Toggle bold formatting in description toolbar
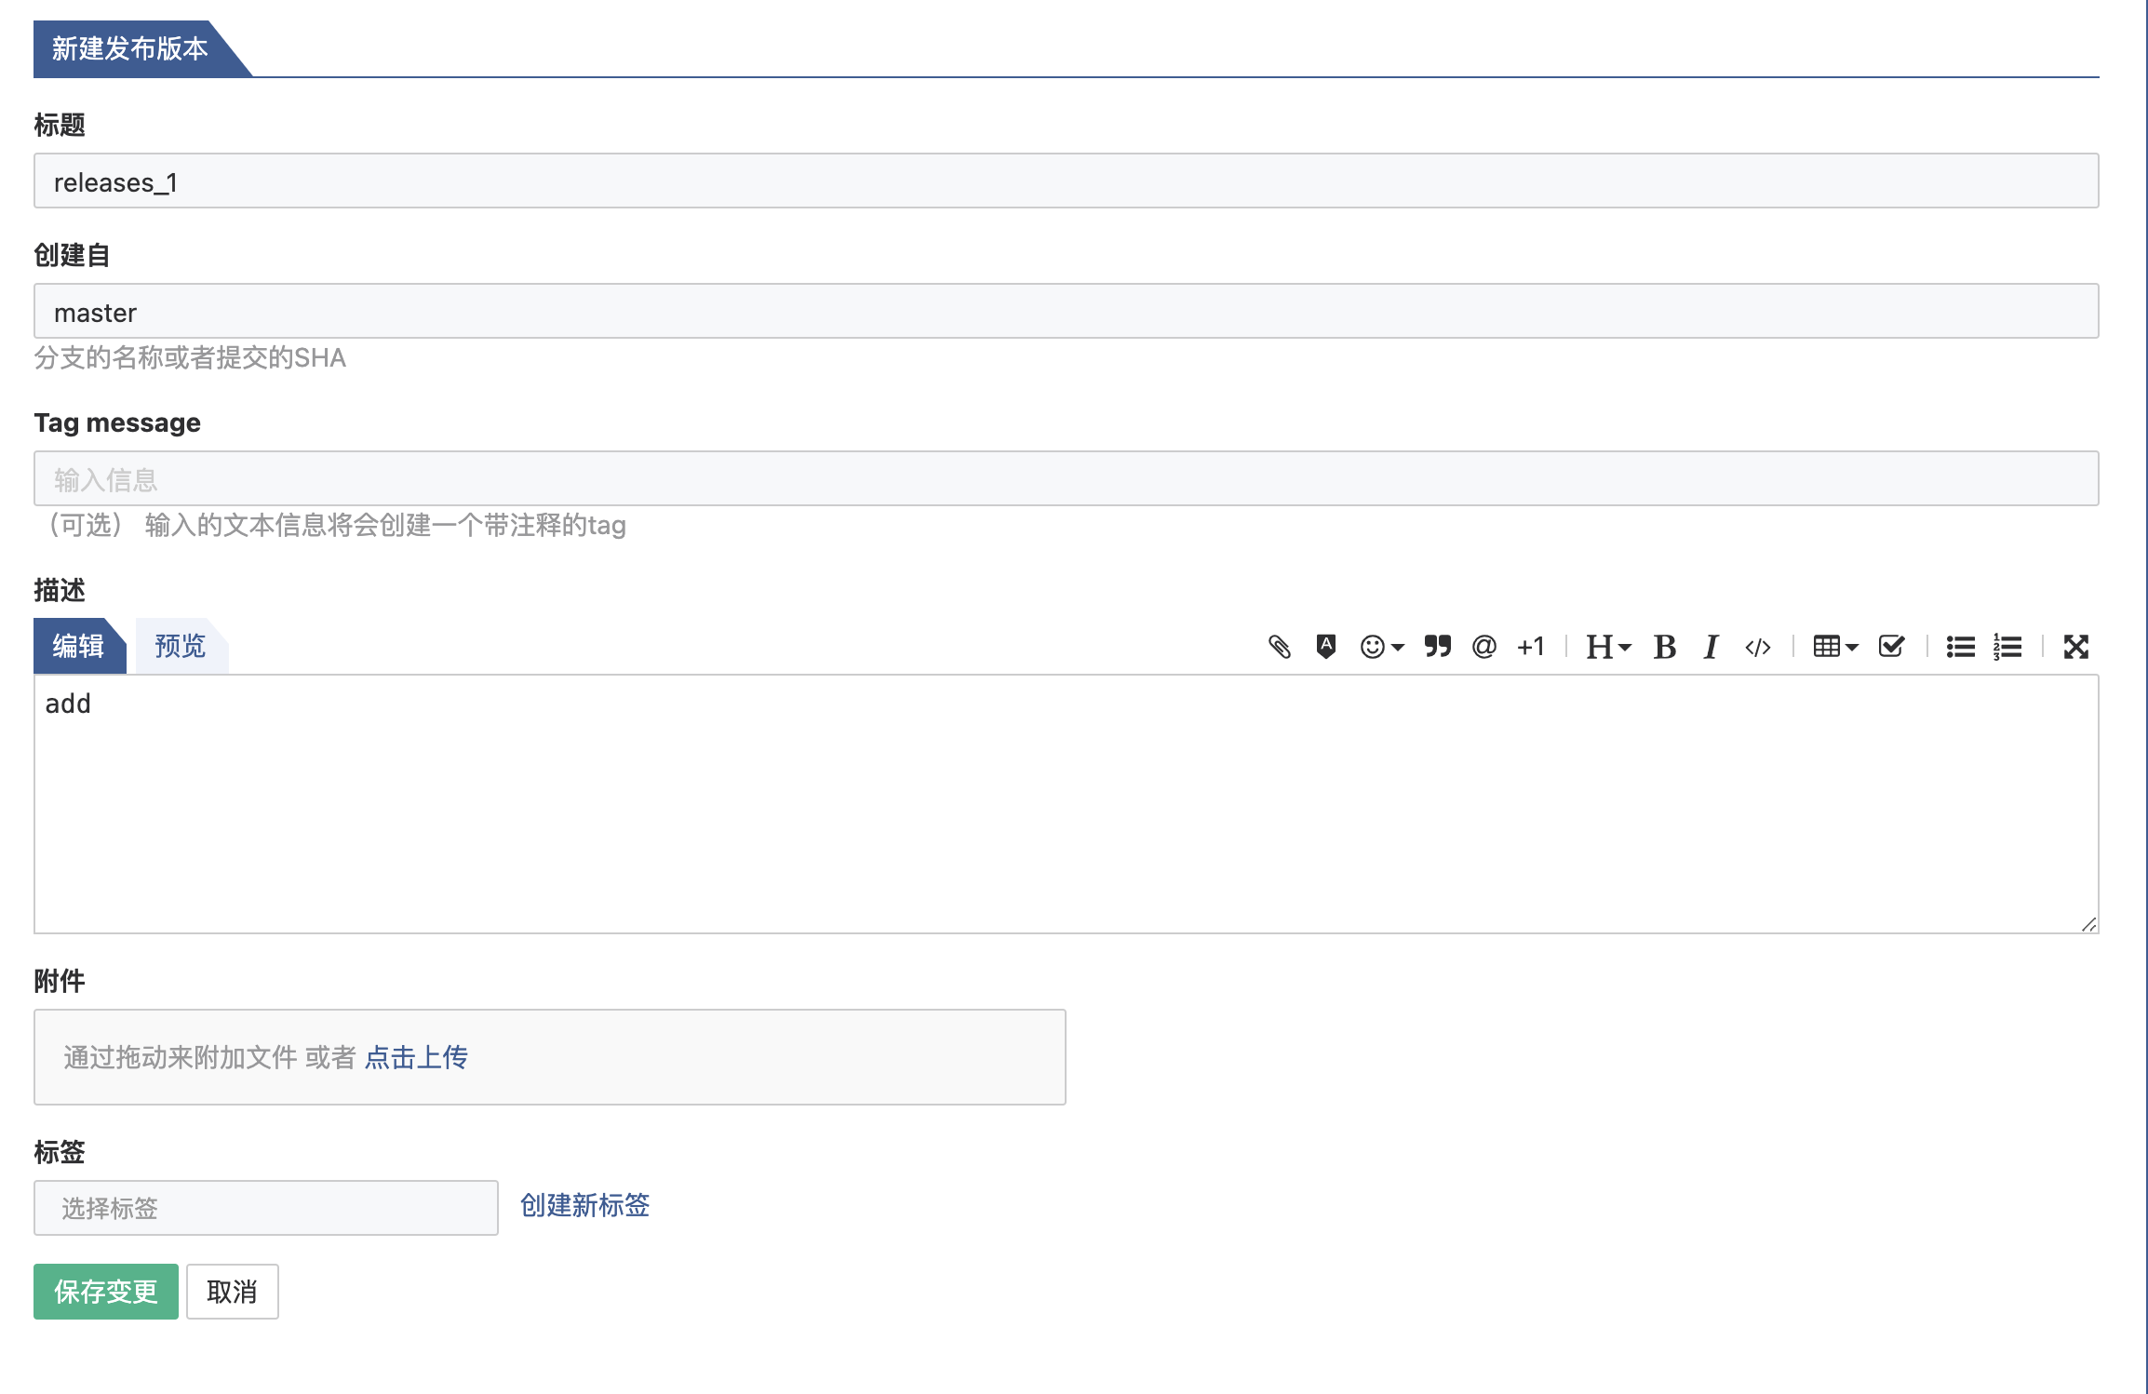This screenshot has height=1394, width=2148. 1664,647
